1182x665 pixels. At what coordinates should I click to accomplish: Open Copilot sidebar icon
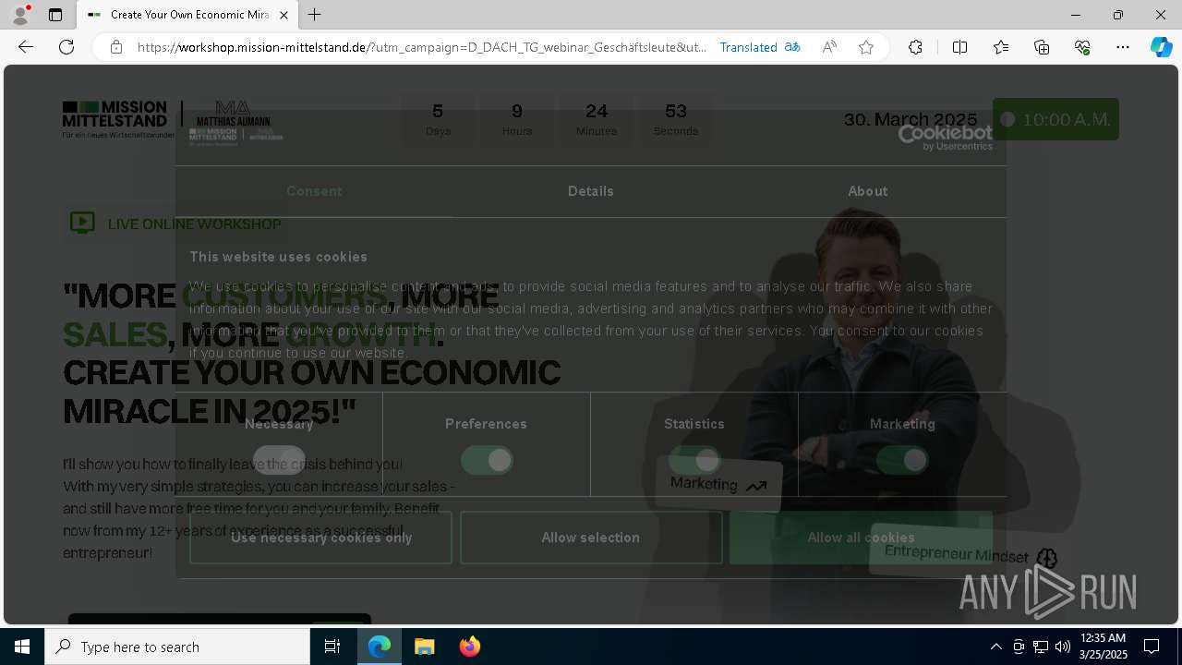coord(1161,47)
